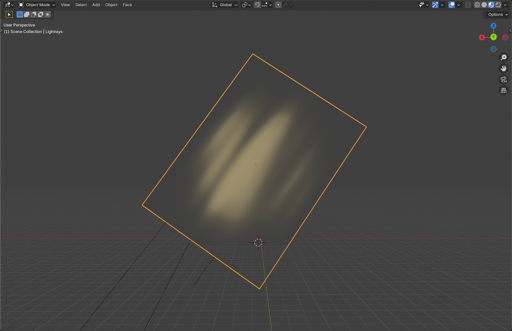
Task: Open the Add menu
Action: click(x=96, y=5)
